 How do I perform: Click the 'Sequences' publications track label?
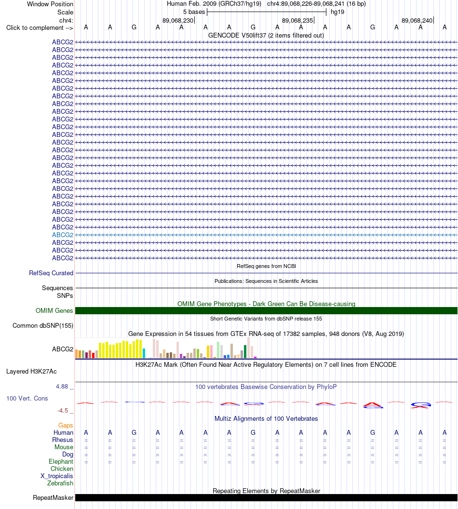click(x=57, y=288)
